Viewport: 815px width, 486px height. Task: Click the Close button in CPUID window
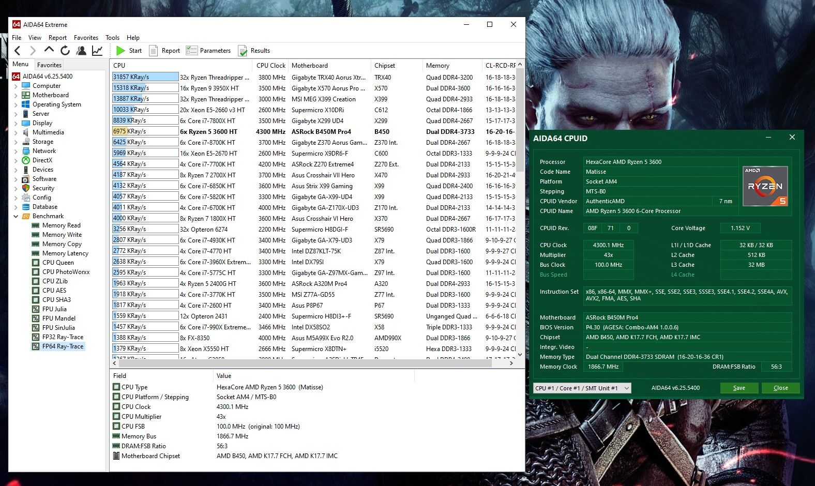780,388
